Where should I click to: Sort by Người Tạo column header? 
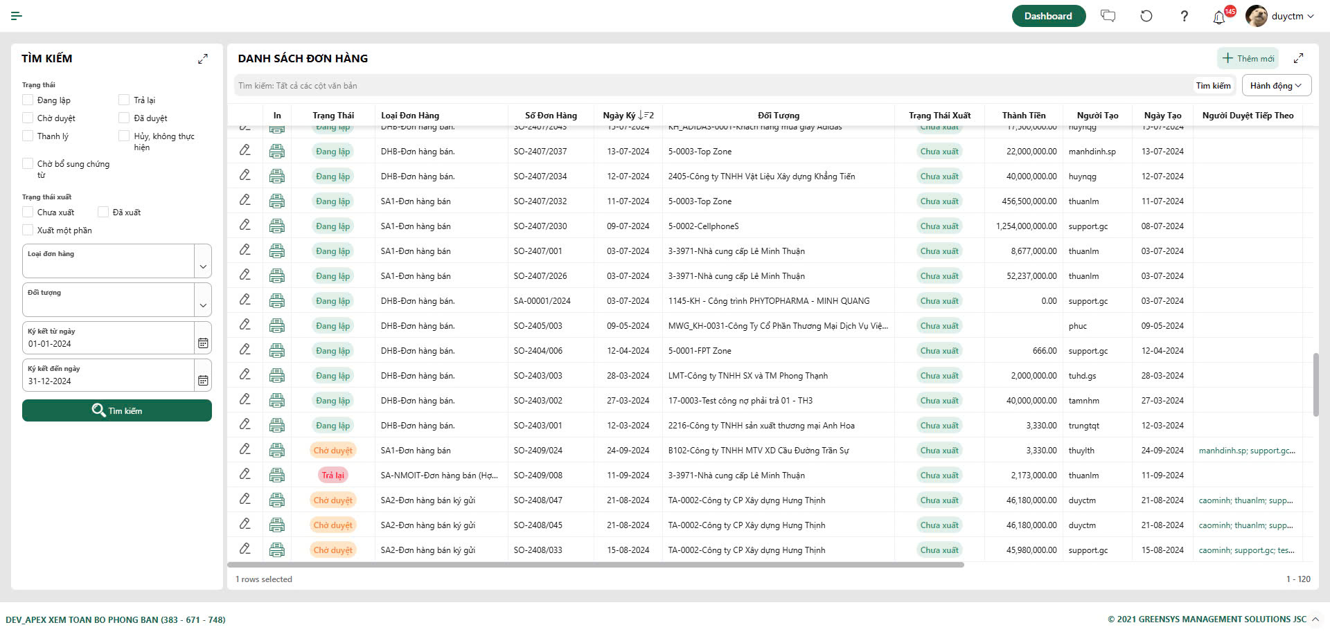coord(1098,115)
